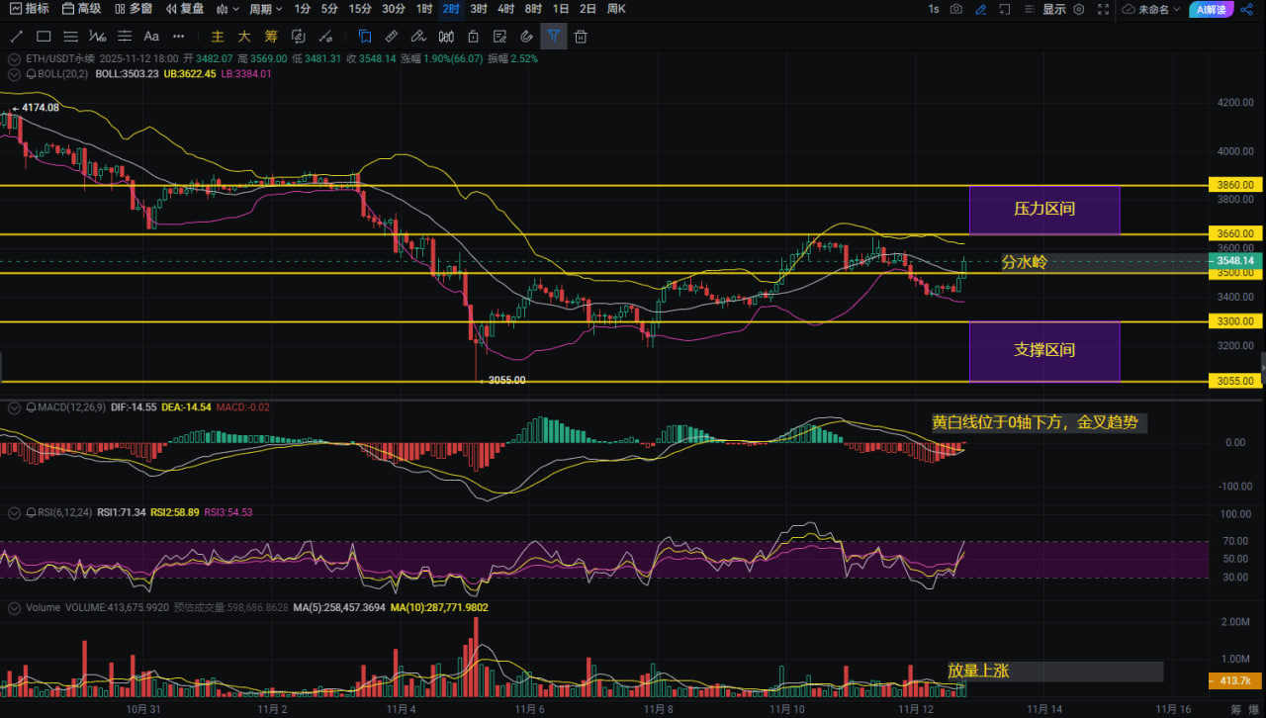
Task: Delete drawings with the trash icon
Action: pos(581,37)
